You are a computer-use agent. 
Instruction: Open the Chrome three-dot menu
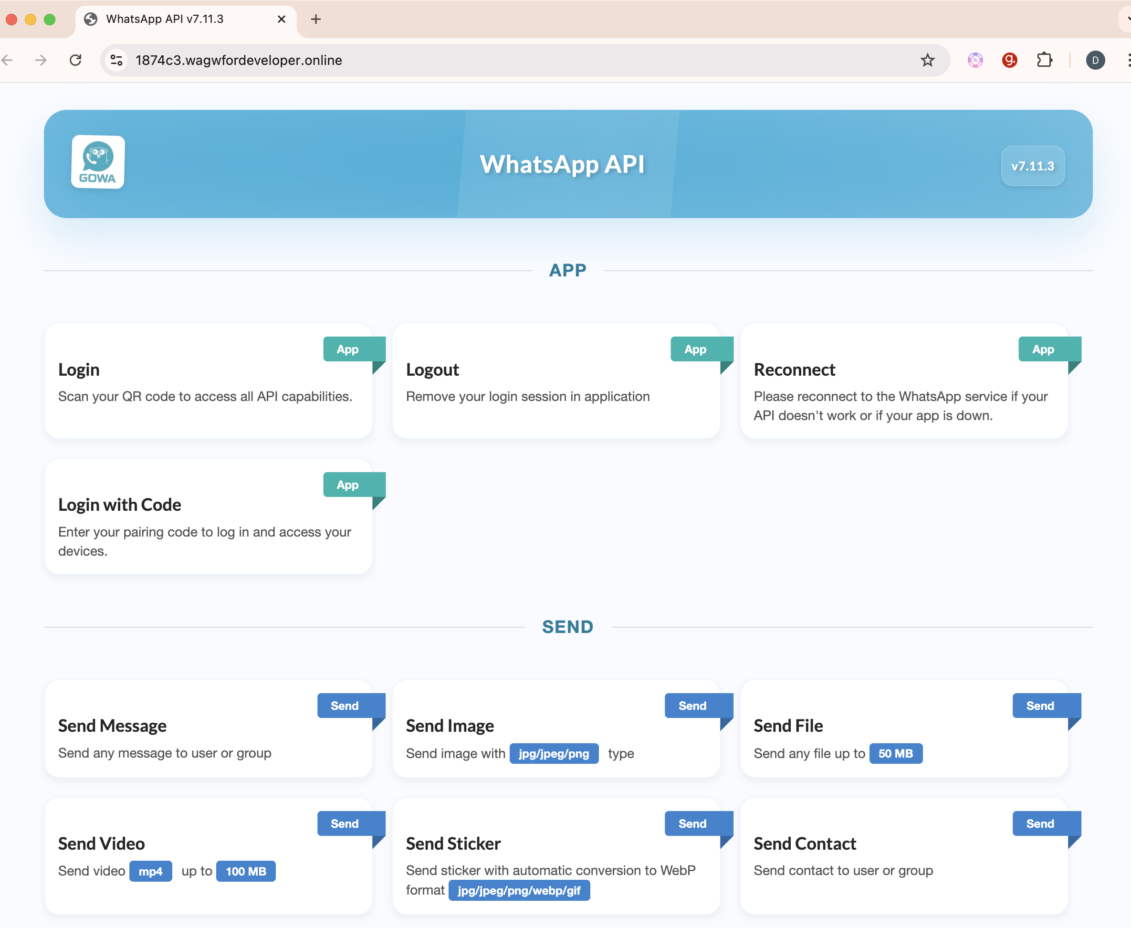tap(1128, 60)
